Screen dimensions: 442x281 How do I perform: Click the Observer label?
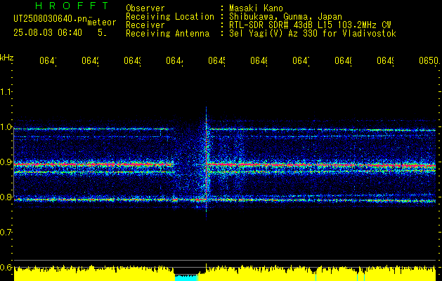coord(145,8)
